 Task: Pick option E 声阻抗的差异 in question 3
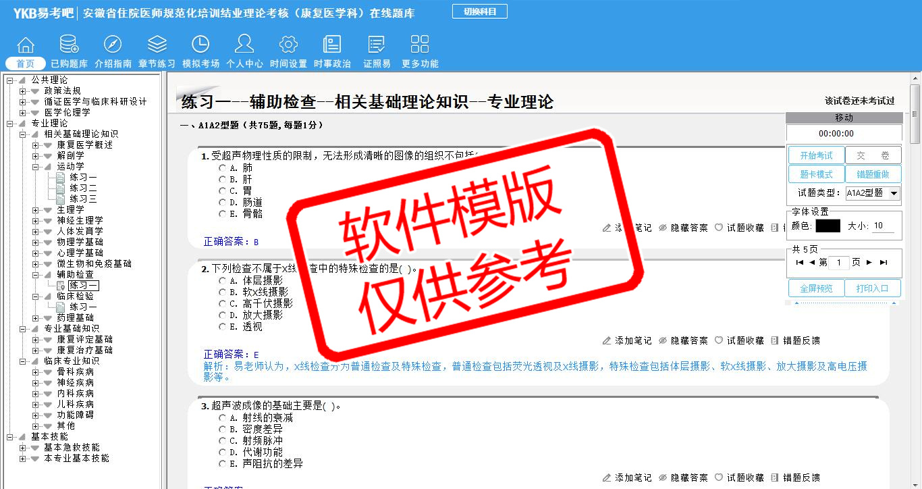click(x=223, y=464)
